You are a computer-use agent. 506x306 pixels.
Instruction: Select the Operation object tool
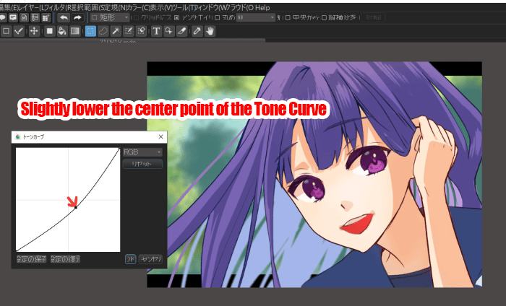pos(169,31)
